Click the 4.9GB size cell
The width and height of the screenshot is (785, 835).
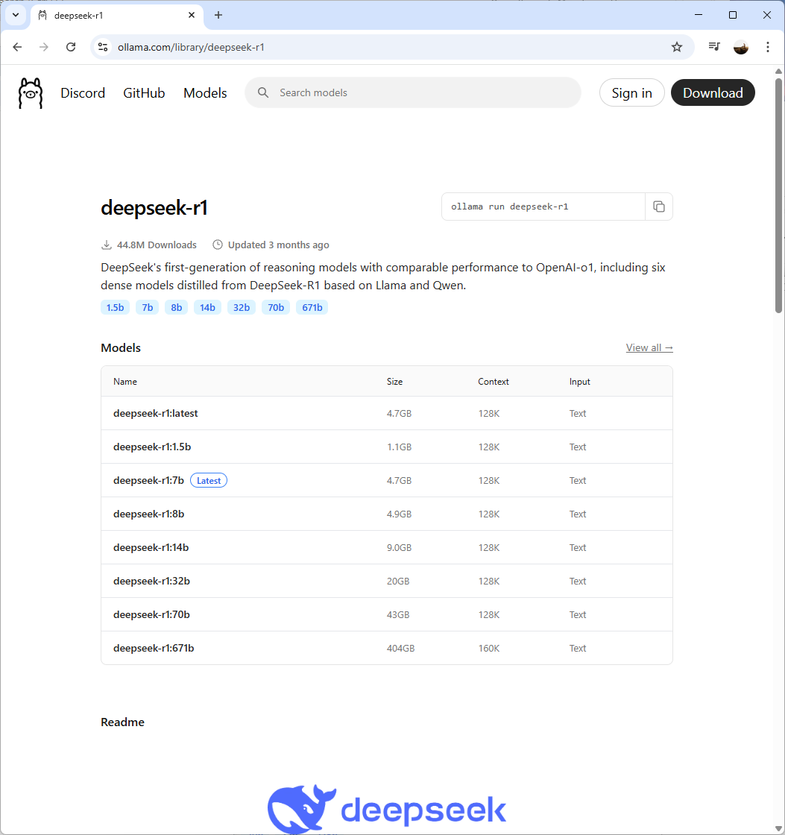tap(399, 514)
